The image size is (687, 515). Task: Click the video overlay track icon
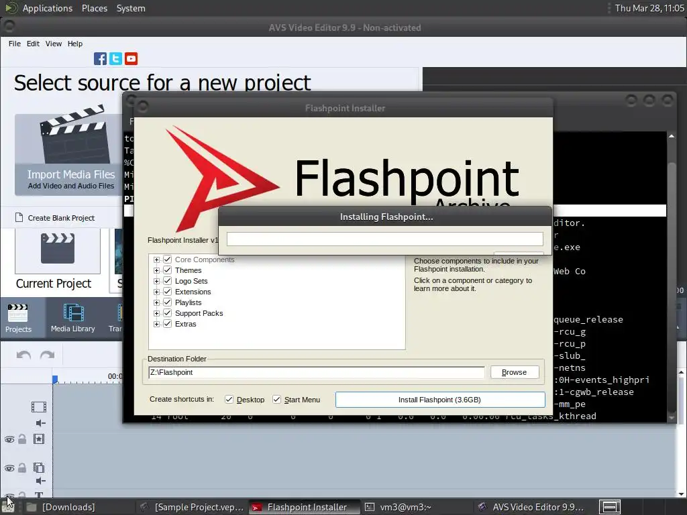coord(38,467)
